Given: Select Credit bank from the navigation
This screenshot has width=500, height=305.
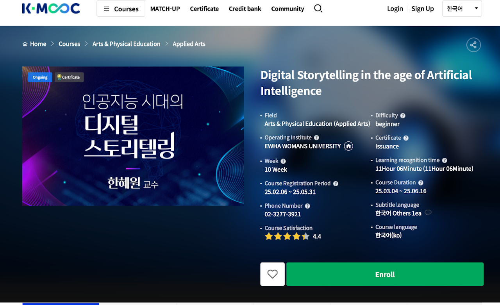Looking at the screenshot, I should (245, 9).
